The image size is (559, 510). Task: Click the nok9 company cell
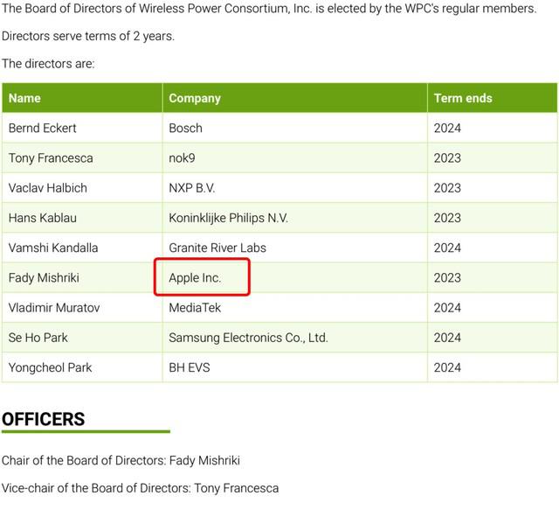tap(295, 157)
